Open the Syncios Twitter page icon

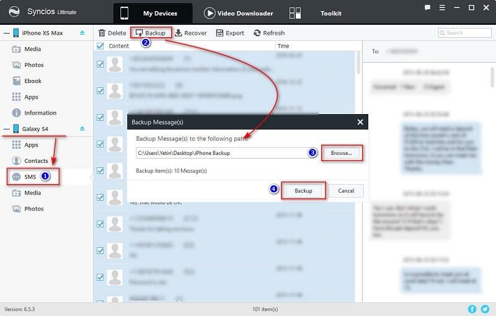485,309
